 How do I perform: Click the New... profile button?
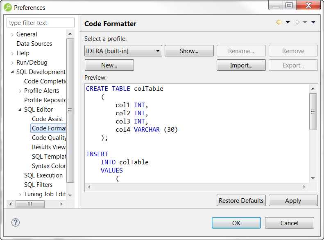click(109, 65)
